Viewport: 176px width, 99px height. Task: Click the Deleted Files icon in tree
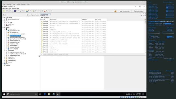pyautogui.click(x=7, y=24)
